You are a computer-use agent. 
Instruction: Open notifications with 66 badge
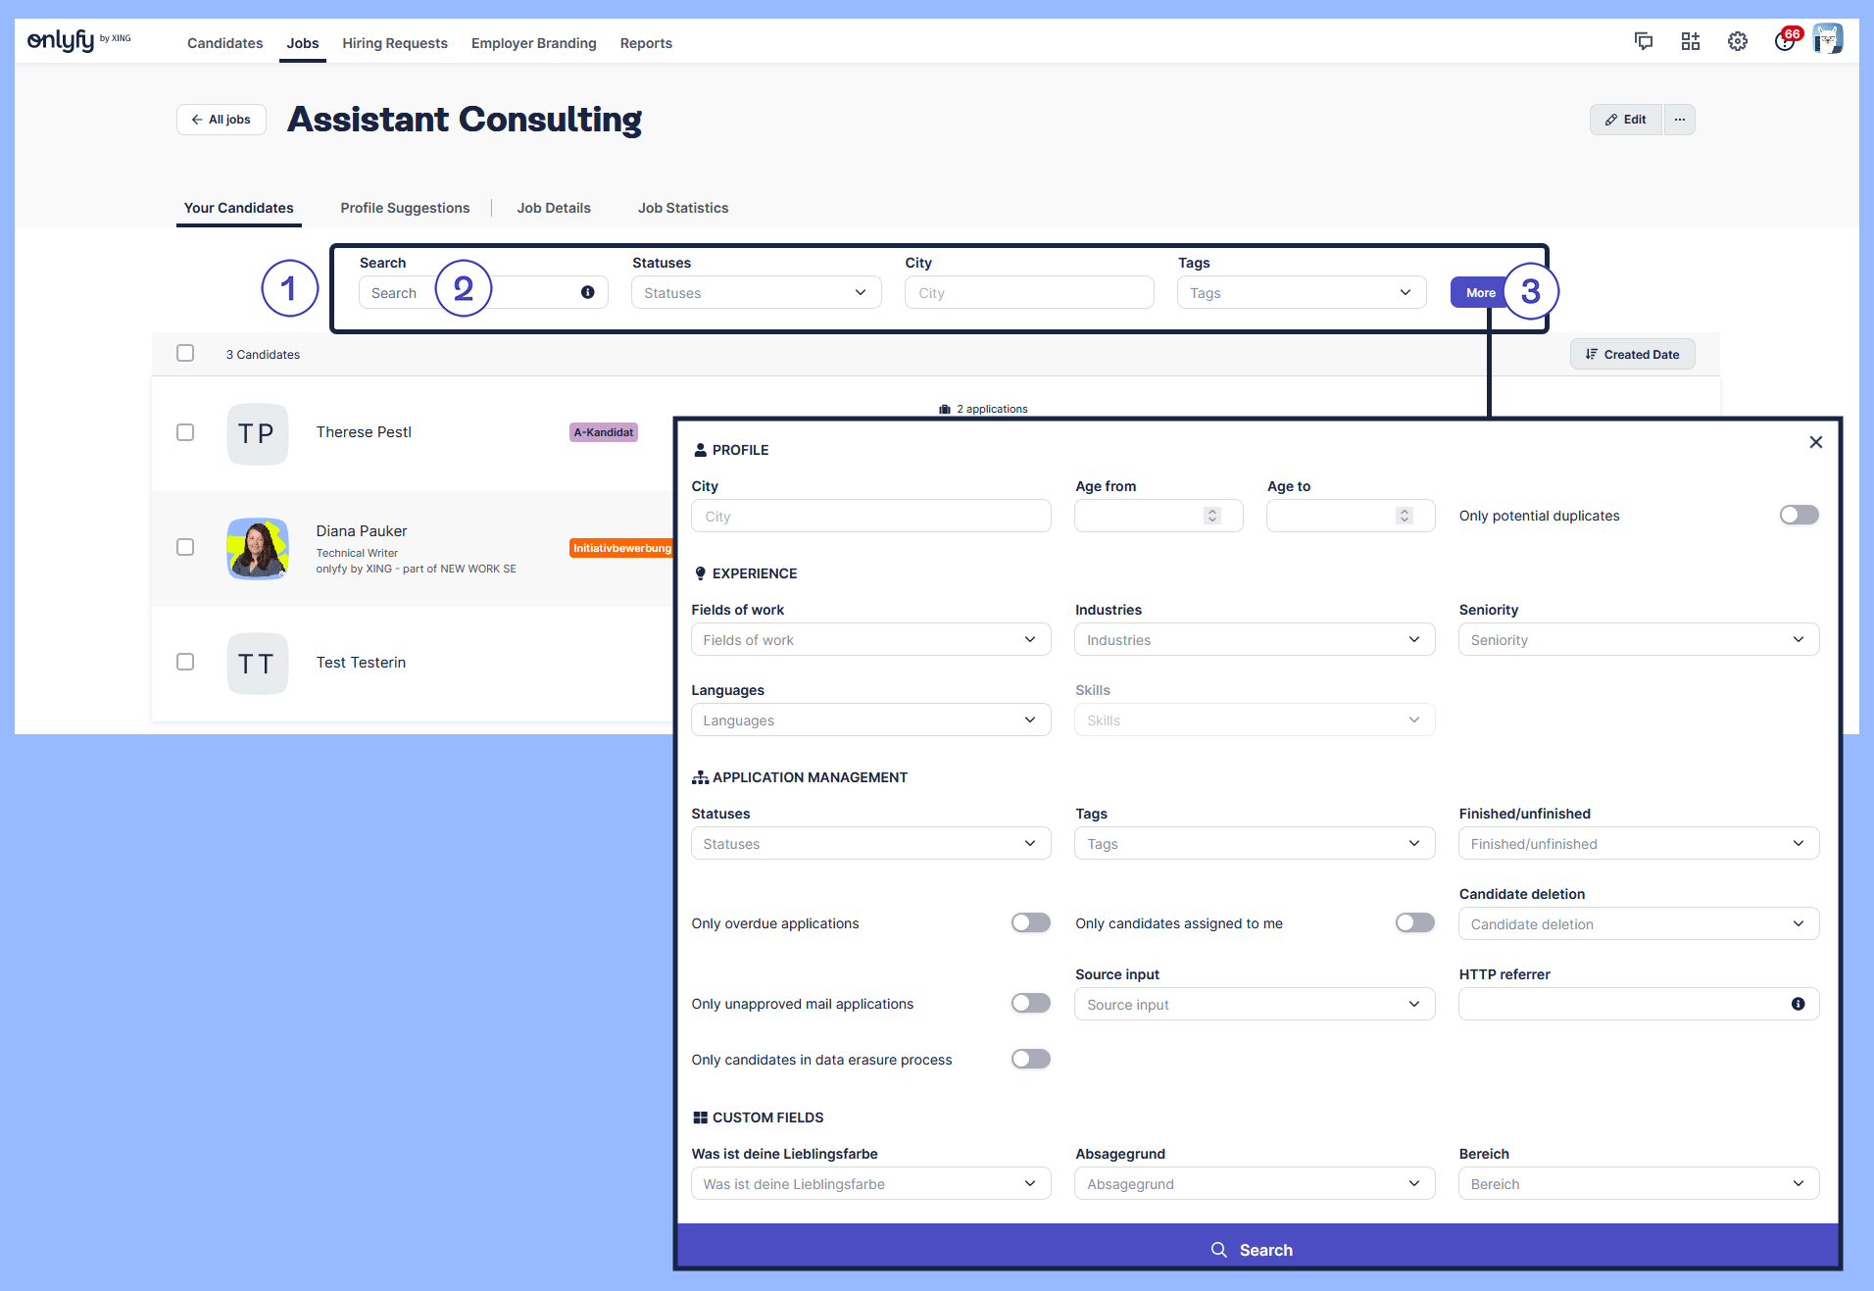coord(1785,41)
